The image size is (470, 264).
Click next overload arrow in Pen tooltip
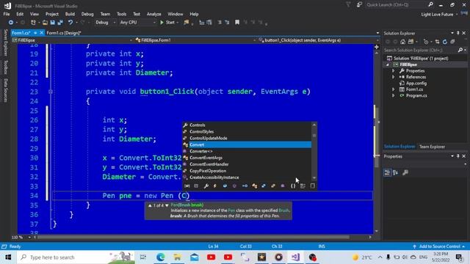click(167, 205)
